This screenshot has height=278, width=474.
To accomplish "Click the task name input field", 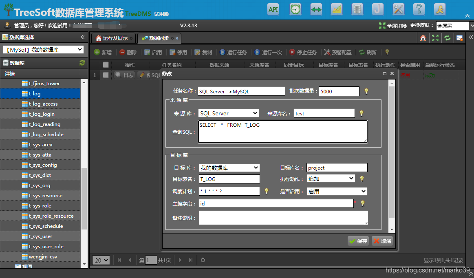I will coord(241,91).
